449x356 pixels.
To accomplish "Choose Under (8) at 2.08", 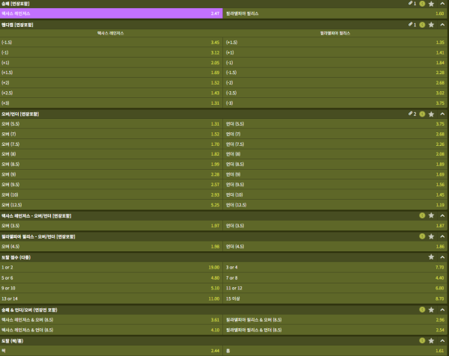I will point(336,154).
